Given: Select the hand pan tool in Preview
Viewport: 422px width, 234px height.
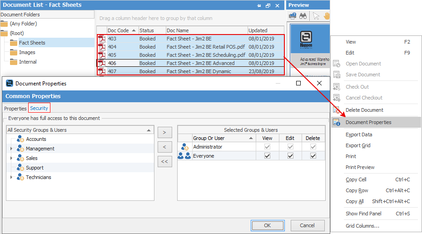Looking at the screenshot, I should [327, 16].
